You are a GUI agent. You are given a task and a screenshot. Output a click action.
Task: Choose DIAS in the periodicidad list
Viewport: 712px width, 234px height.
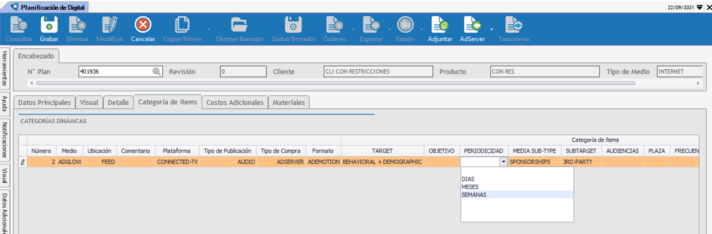click(x=517, y=179)
